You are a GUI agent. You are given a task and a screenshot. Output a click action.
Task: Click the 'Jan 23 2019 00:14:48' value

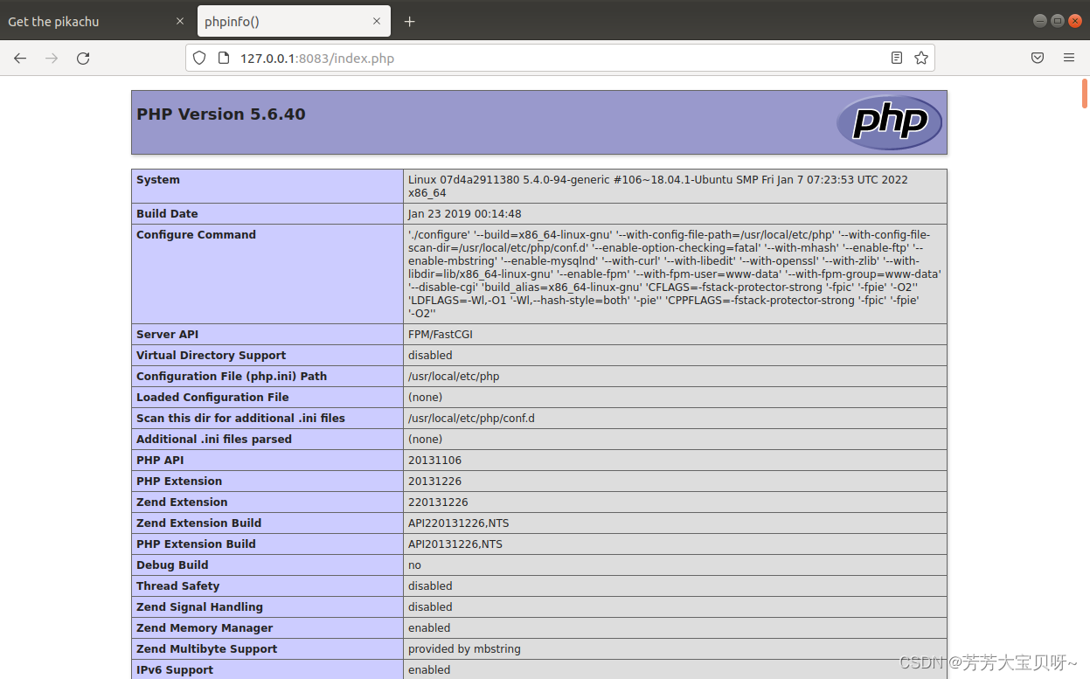465,214
